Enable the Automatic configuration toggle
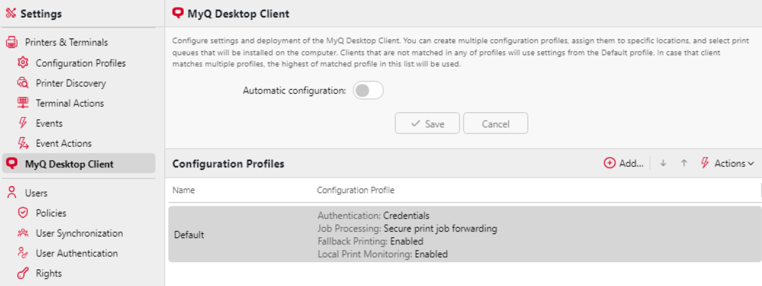This screenshot has height=286, width=762. click(x=368, y=91)
